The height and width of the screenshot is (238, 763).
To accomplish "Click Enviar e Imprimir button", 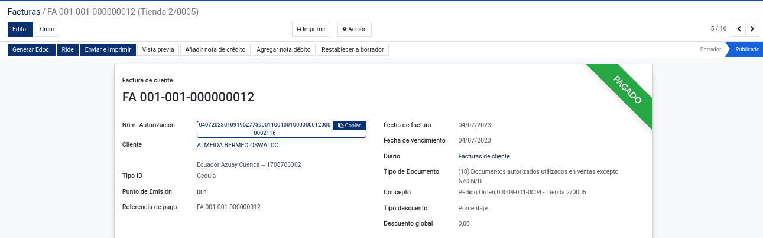I will (x=108, y=50).
